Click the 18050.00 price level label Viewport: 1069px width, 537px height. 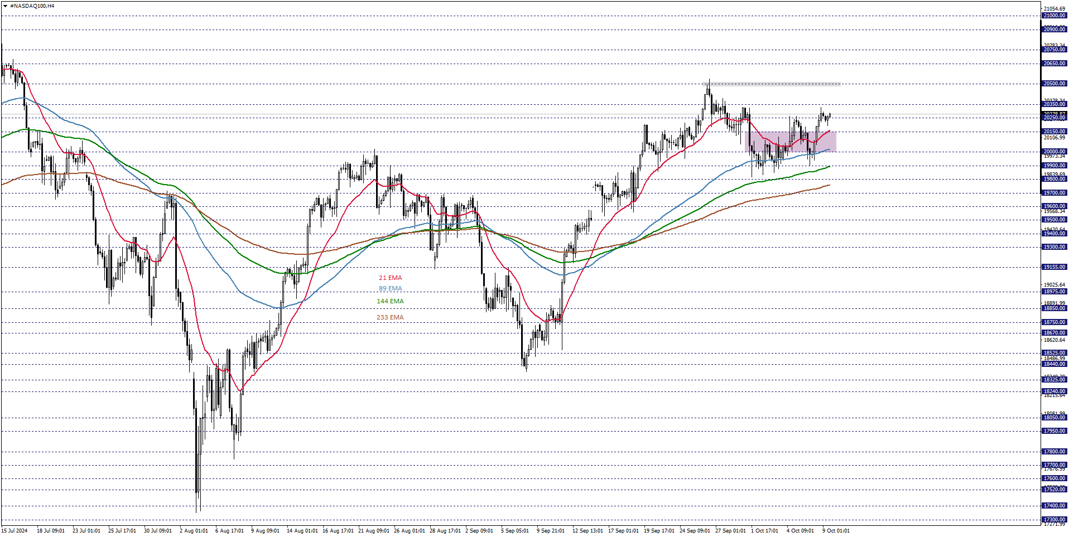pyautogui.click(x=1054, y=418)
